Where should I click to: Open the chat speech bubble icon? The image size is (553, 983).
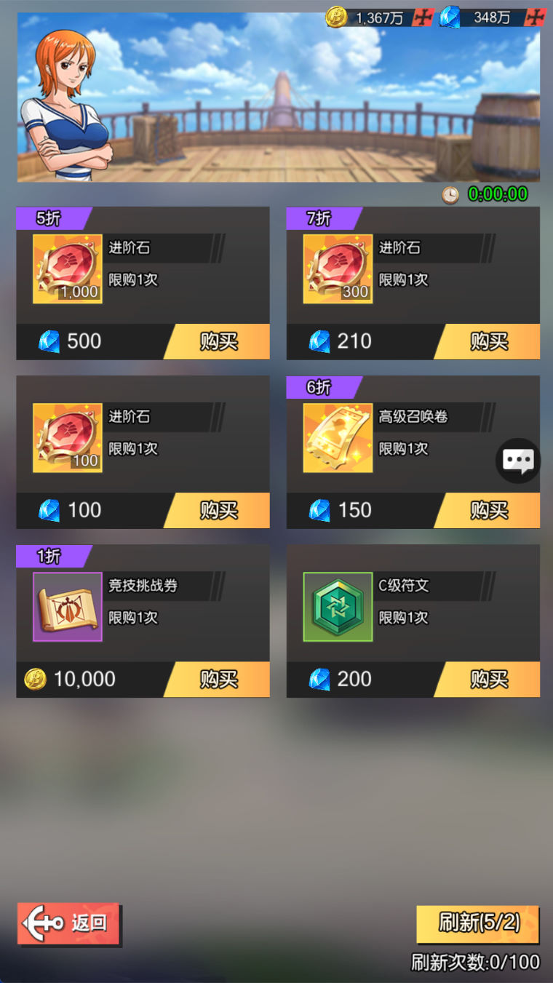pyautogui.click(x=518, y=461)
